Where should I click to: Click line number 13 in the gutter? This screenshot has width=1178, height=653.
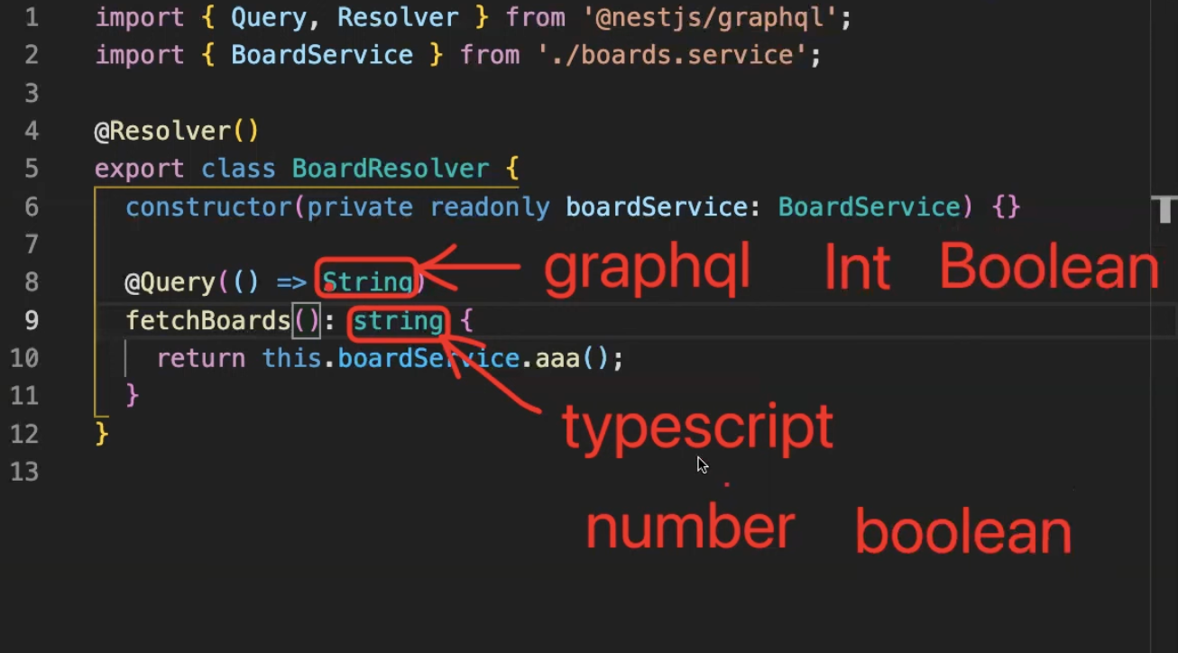click(x=24, y=472)
